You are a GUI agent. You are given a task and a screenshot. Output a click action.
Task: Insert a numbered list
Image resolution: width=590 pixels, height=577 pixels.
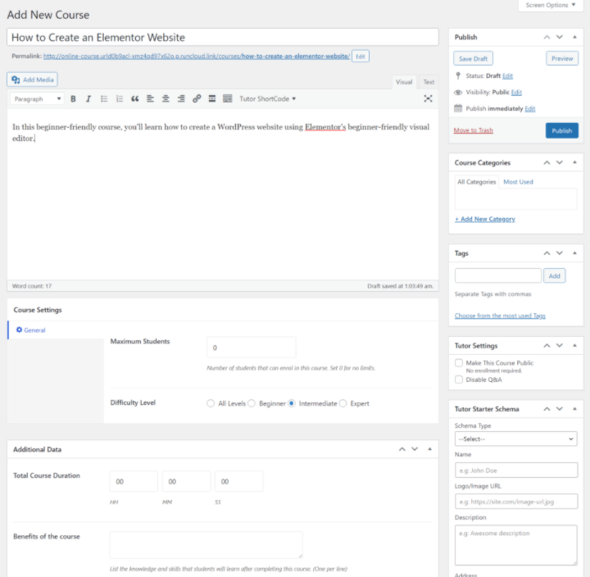120,99
